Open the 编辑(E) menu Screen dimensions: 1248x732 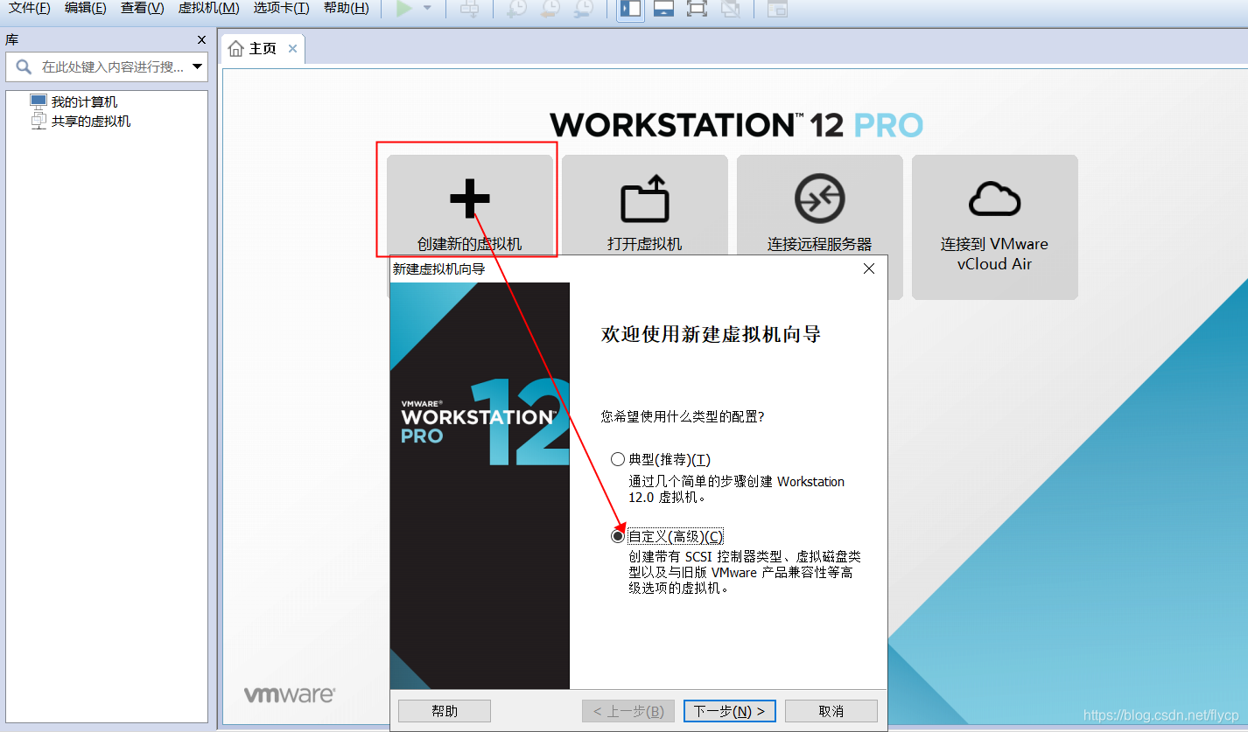pos(86,8)
